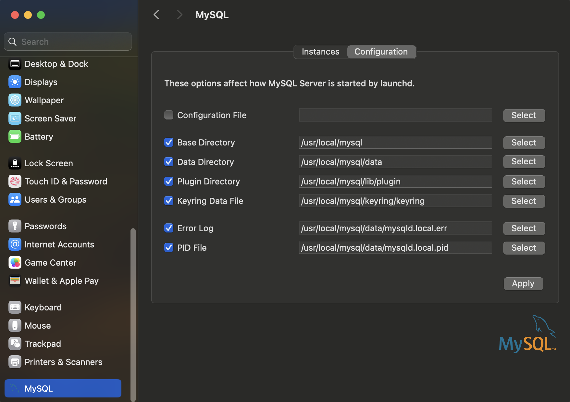Click the Data Directory path field
This screenshot has width=570, height=402.
pos(395,162)
